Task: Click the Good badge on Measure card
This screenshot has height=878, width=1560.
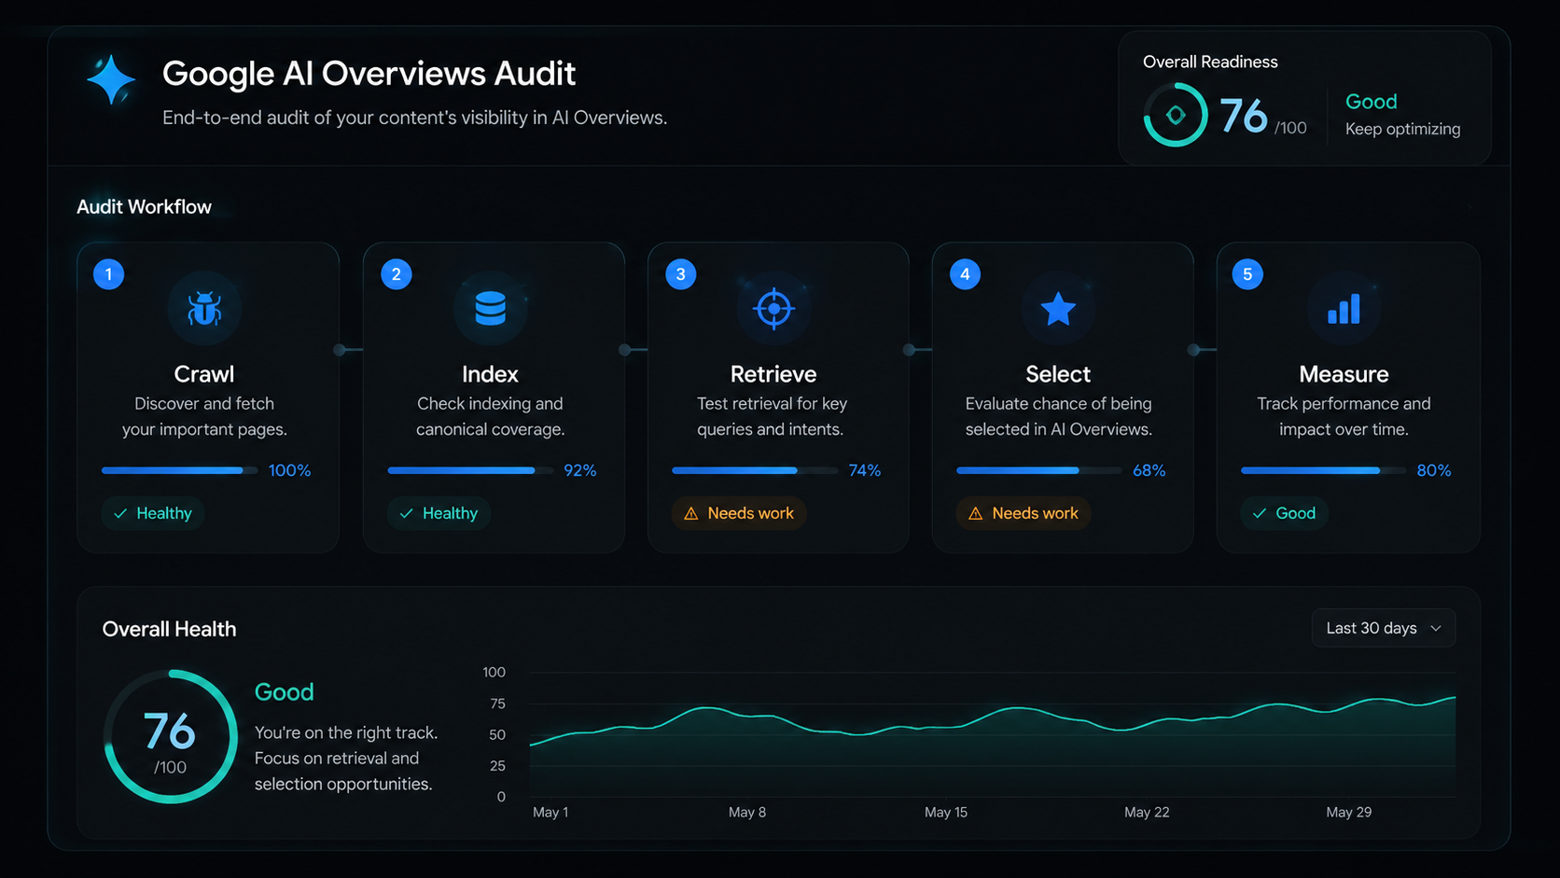Action: coord(1284,513)
